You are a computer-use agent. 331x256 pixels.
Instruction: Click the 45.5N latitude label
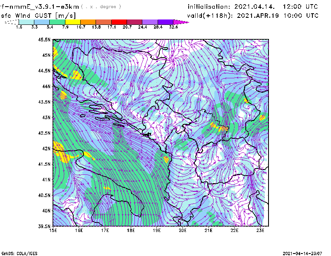click(44, 39)
